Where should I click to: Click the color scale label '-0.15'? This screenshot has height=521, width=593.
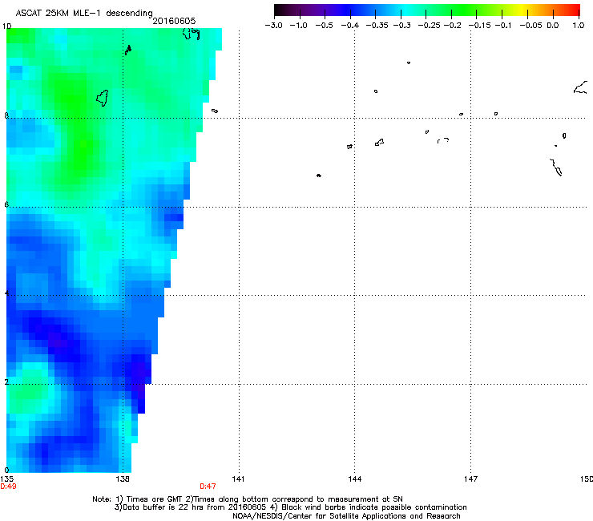tap(480, 26)
